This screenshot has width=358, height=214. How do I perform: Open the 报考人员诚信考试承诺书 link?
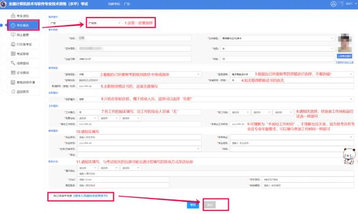(90, 196)
